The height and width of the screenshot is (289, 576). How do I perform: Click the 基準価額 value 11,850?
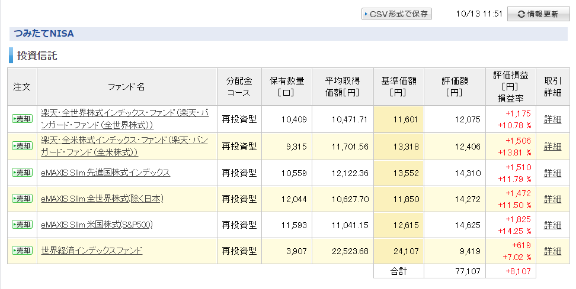tap(405, 199)
